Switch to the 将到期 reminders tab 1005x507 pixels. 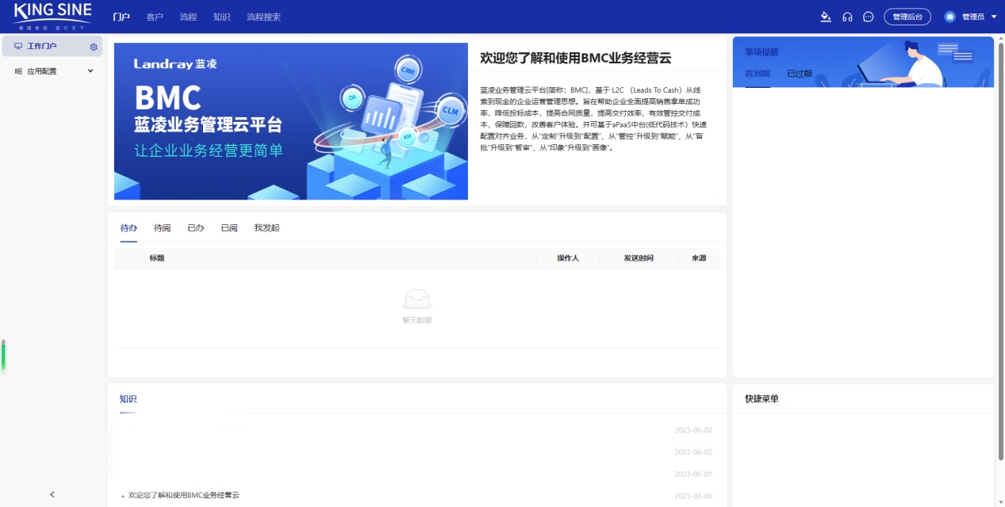pos(758,74)
